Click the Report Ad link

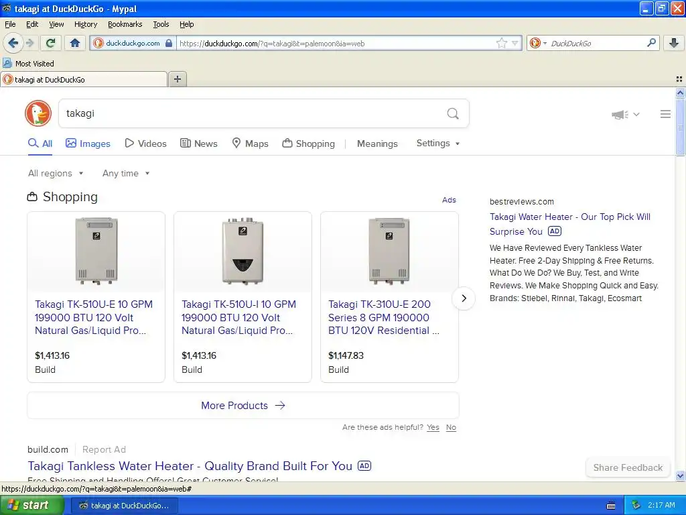click(x=104, y=450)
